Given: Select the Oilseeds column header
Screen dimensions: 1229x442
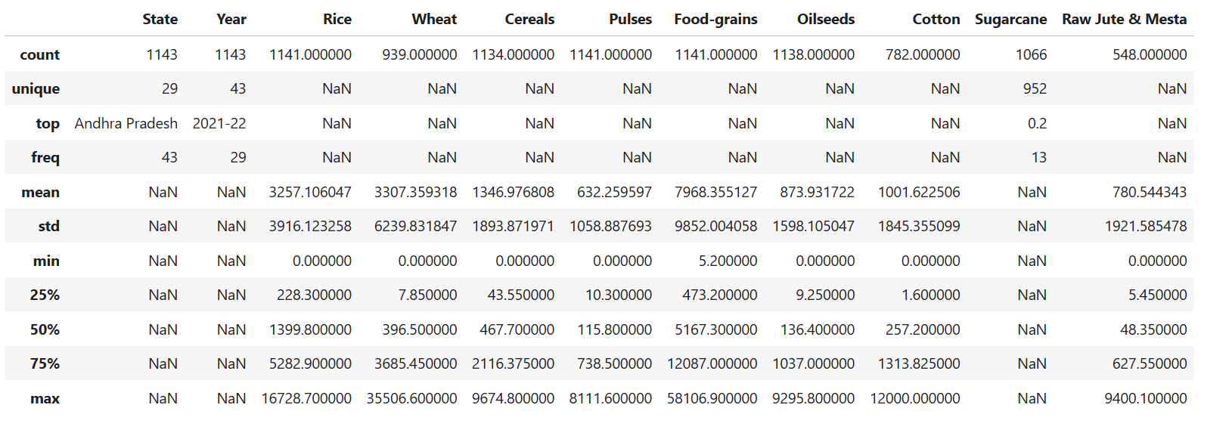Looking at the screenshot, I should click(x=826, y=20).
